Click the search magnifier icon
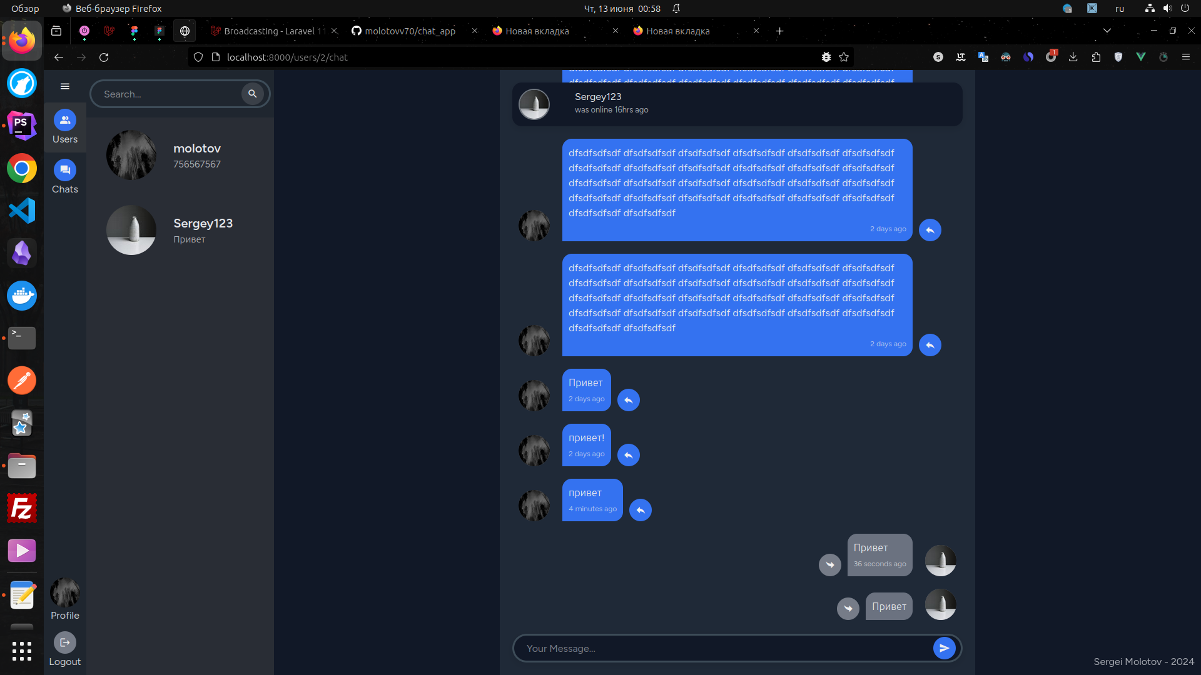1201x675 pixels. 253,93
